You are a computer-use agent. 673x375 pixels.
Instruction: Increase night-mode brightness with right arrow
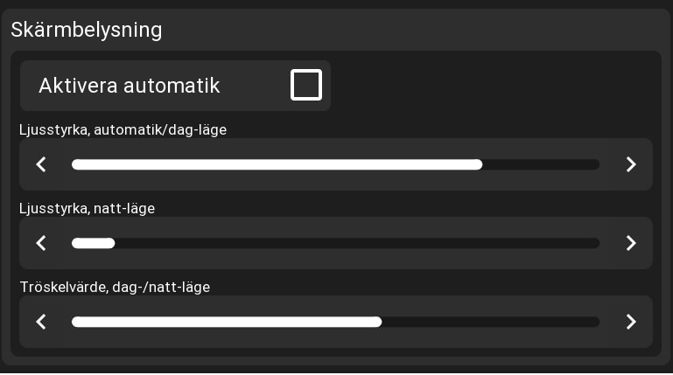[630, 243]
